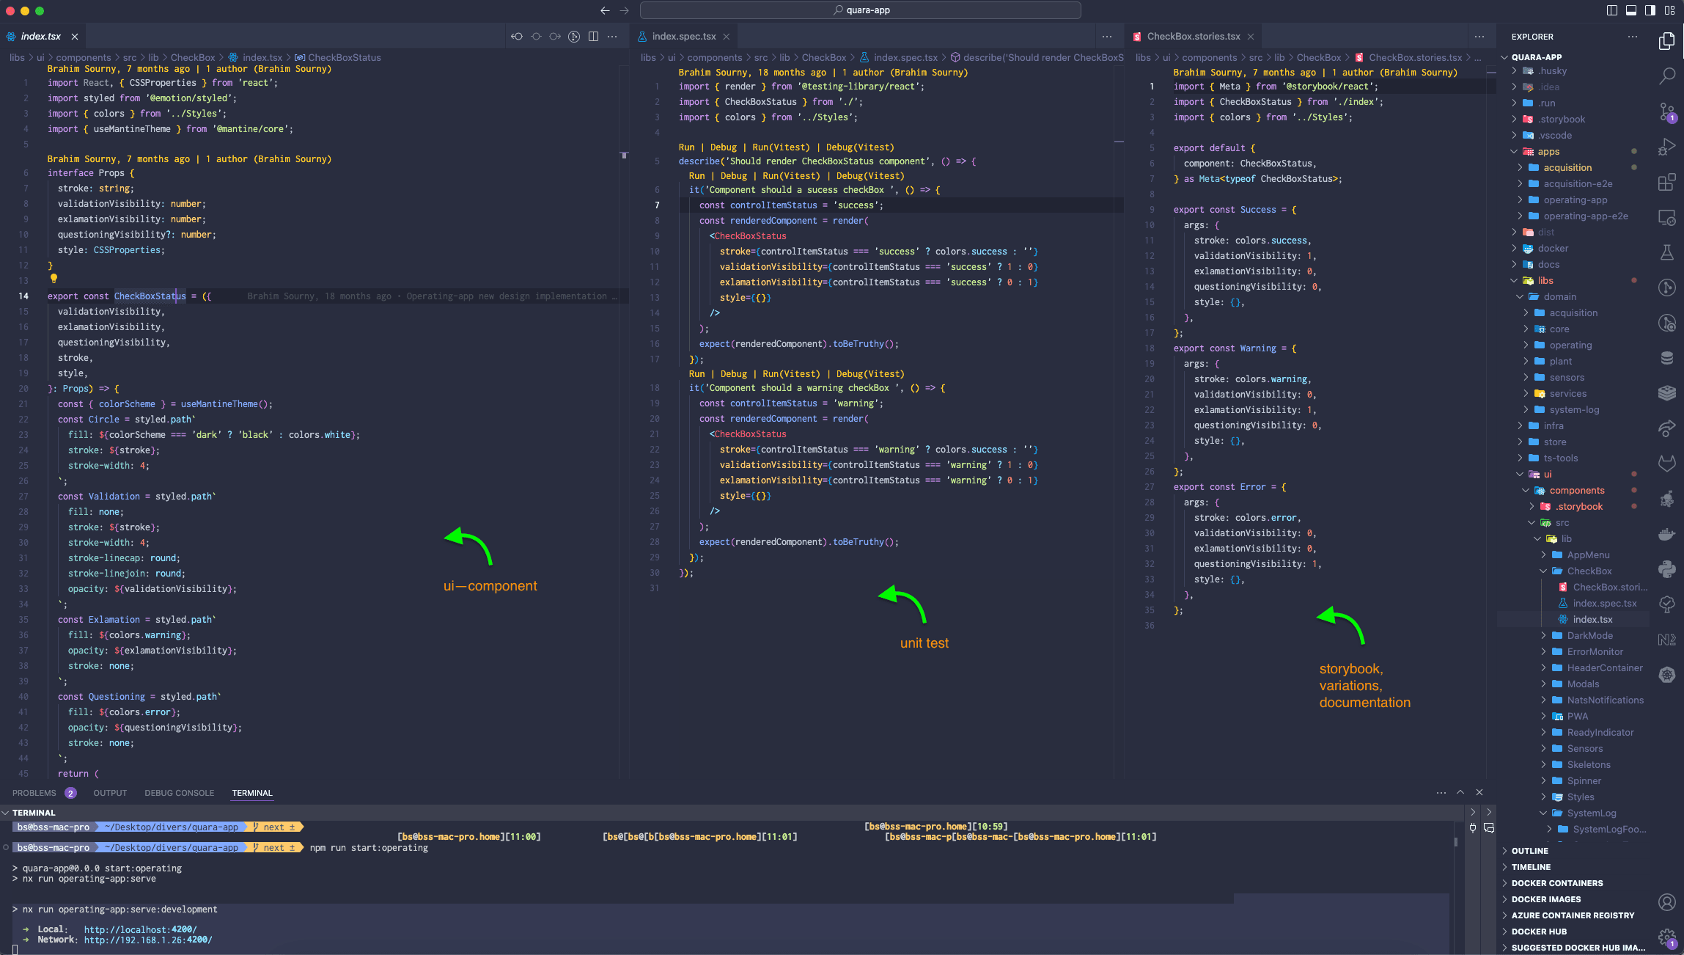Viewport: 1684px width, 955px height.
Task: Open the GitLab fox icon view
Action: 1666,464
